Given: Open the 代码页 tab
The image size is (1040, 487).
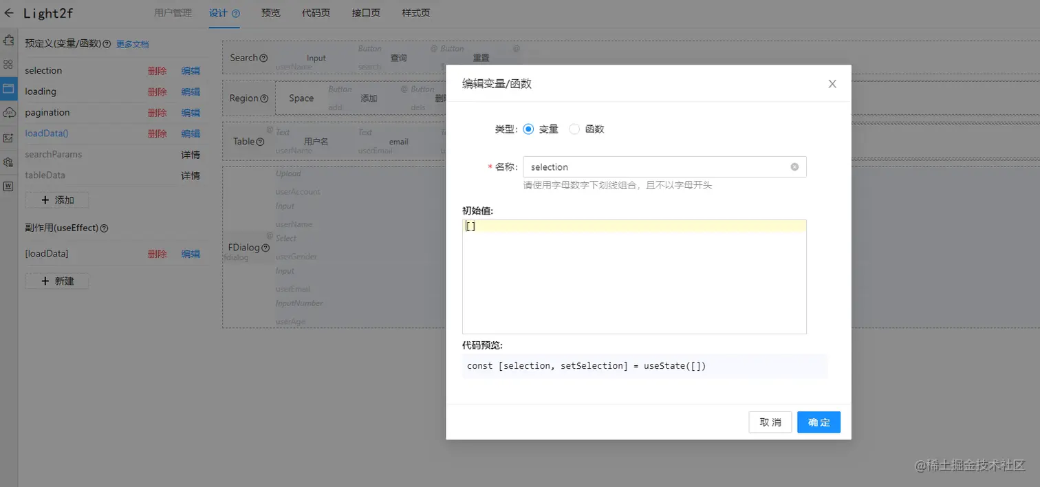Looking at the screenshot, I should point(316,12).
